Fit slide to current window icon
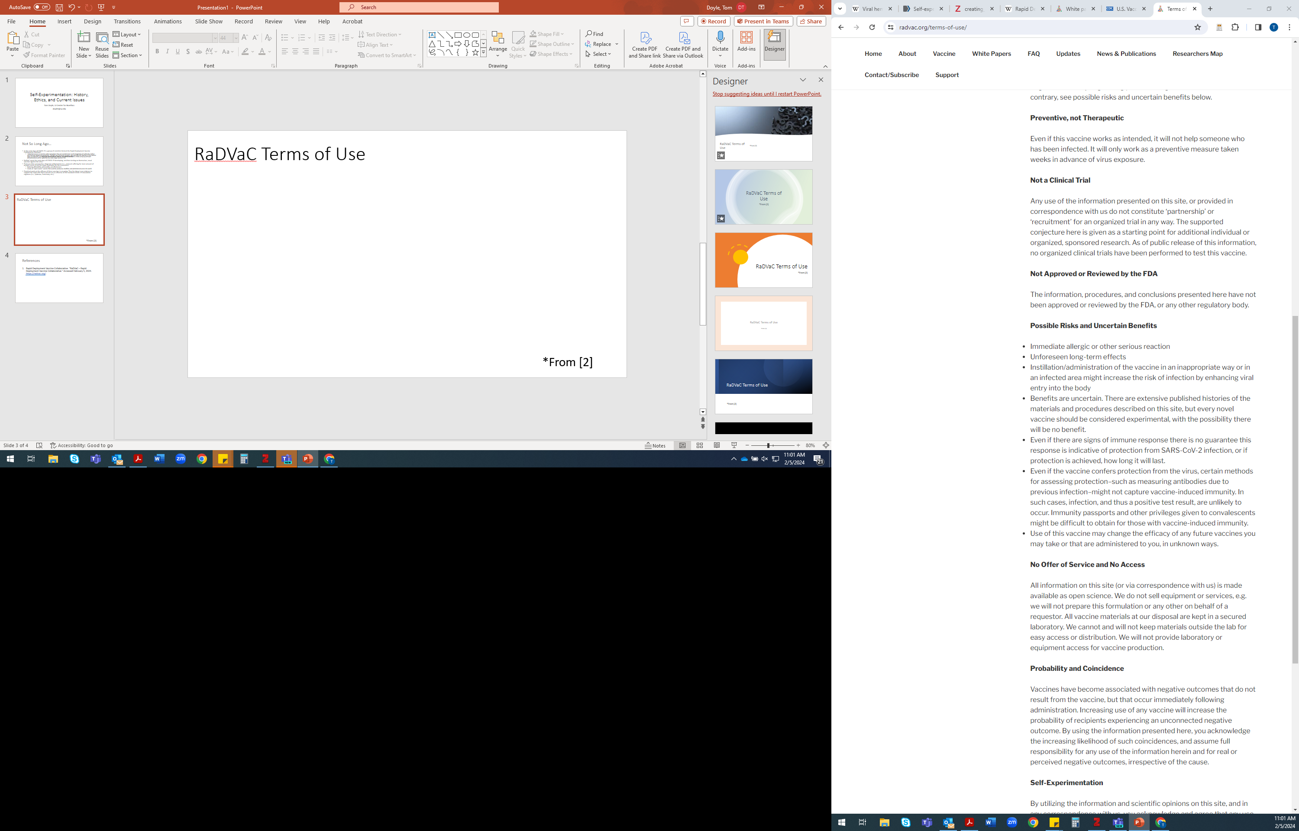This screenshot has height=831, width=1299. [x=826, y=445]
